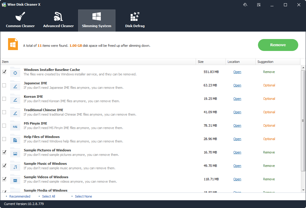Click the Help Files of Windows icon

pyautogui.click(x=15, y=140)
